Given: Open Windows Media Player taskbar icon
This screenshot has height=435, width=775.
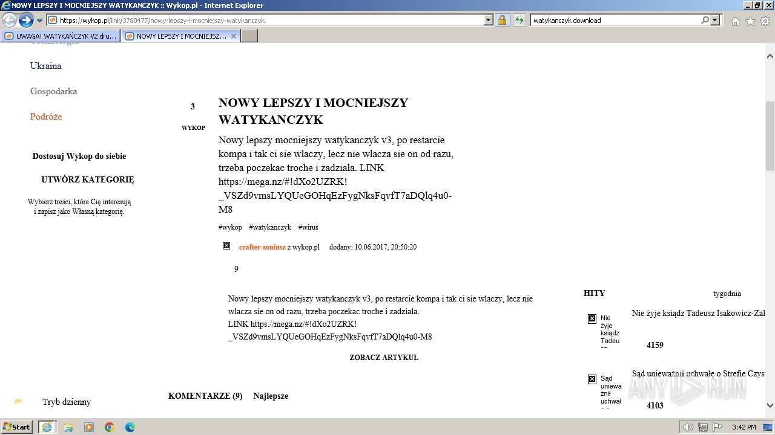Looking at the screenshot, I should 89,427.
